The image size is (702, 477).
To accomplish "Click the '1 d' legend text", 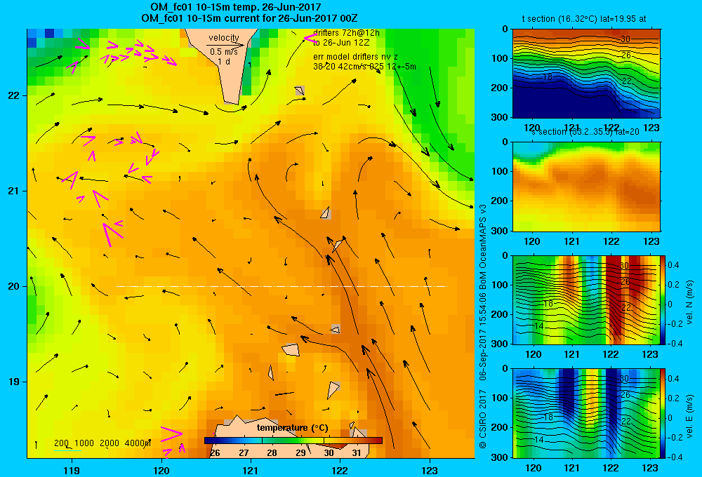I will click(x=224, y=62).
